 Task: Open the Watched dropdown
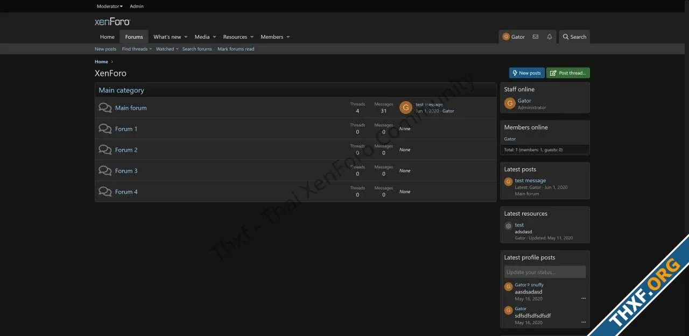[x=167, y=49]
